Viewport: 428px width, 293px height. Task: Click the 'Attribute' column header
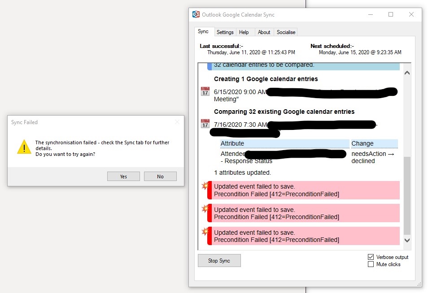click(285, 143)
